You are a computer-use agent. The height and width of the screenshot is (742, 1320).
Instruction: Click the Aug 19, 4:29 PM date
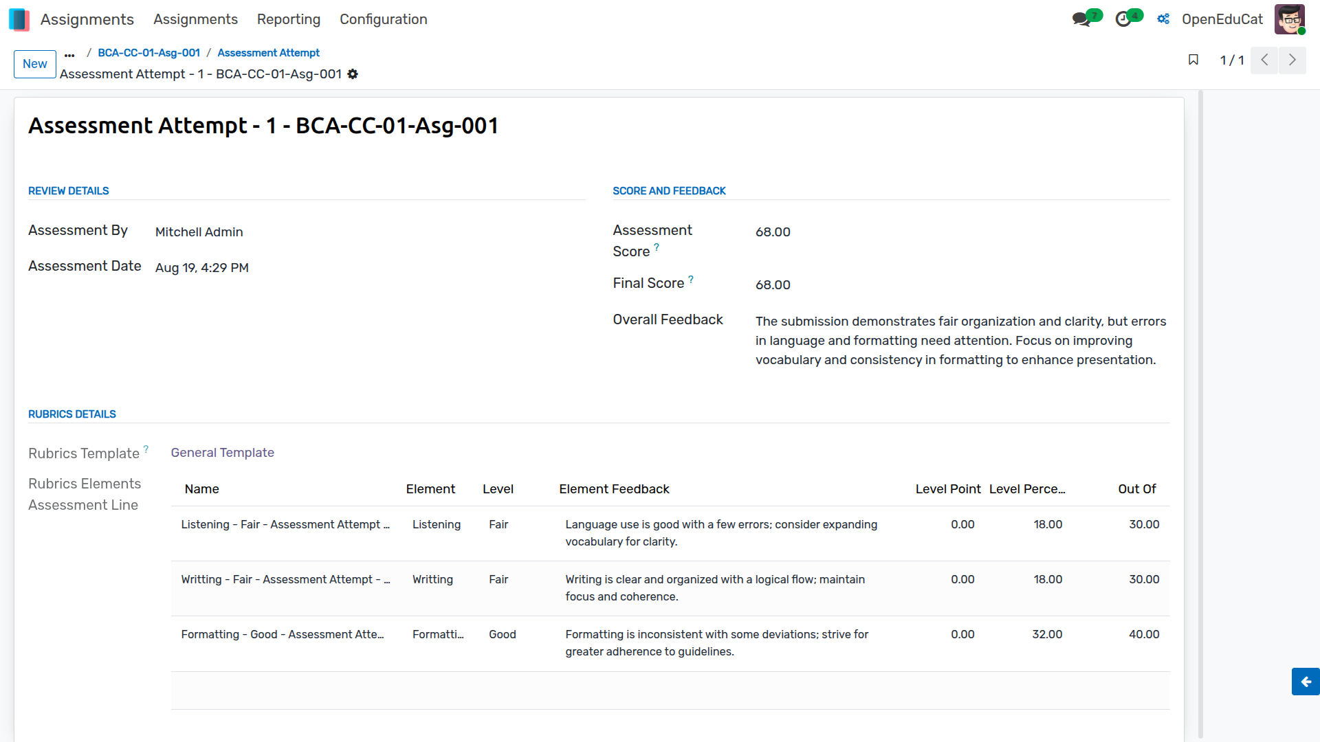point(202,268)
